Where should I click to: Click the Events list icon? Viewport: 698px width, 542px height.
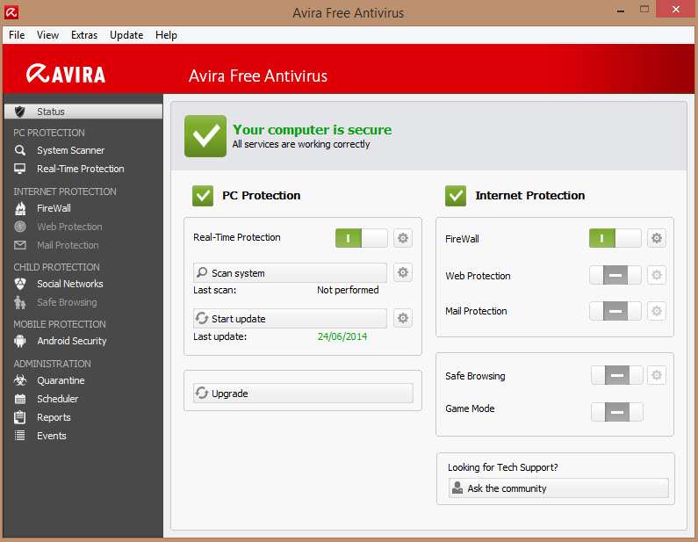coord(20,436)
